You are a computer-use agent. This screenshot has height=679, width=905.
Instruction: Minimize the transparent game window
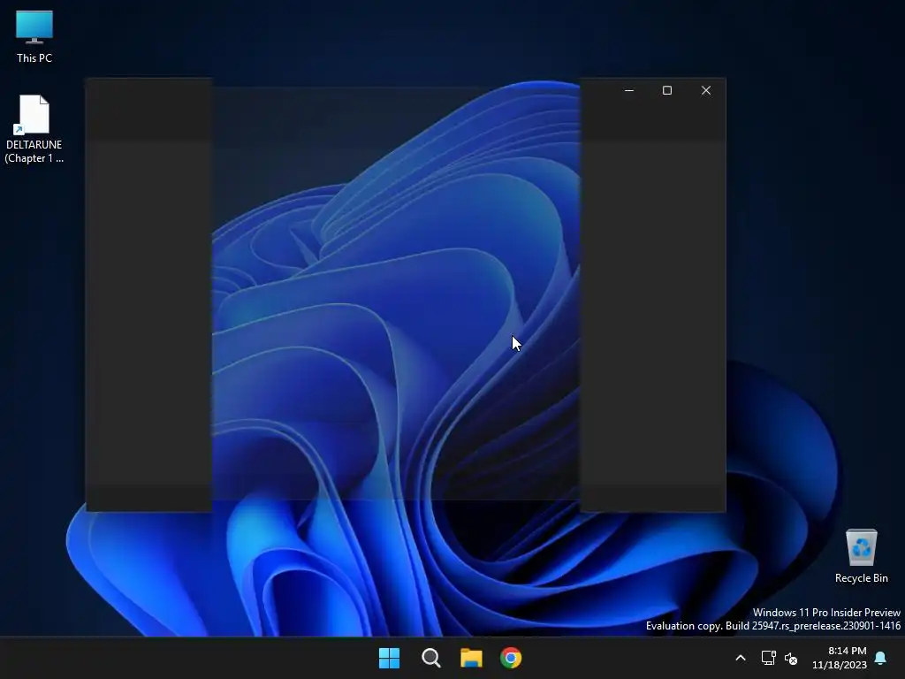629,91
